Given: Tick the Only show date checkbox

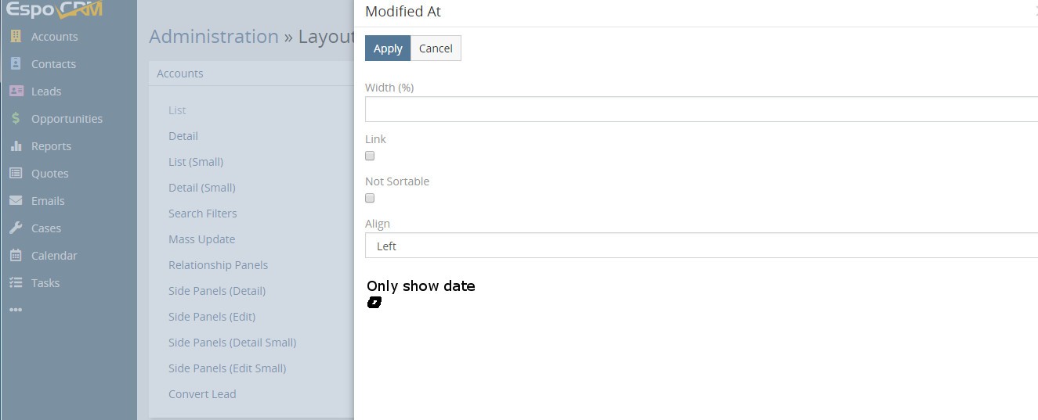Looking at the screenshot, I should click(x=374, y=303).
